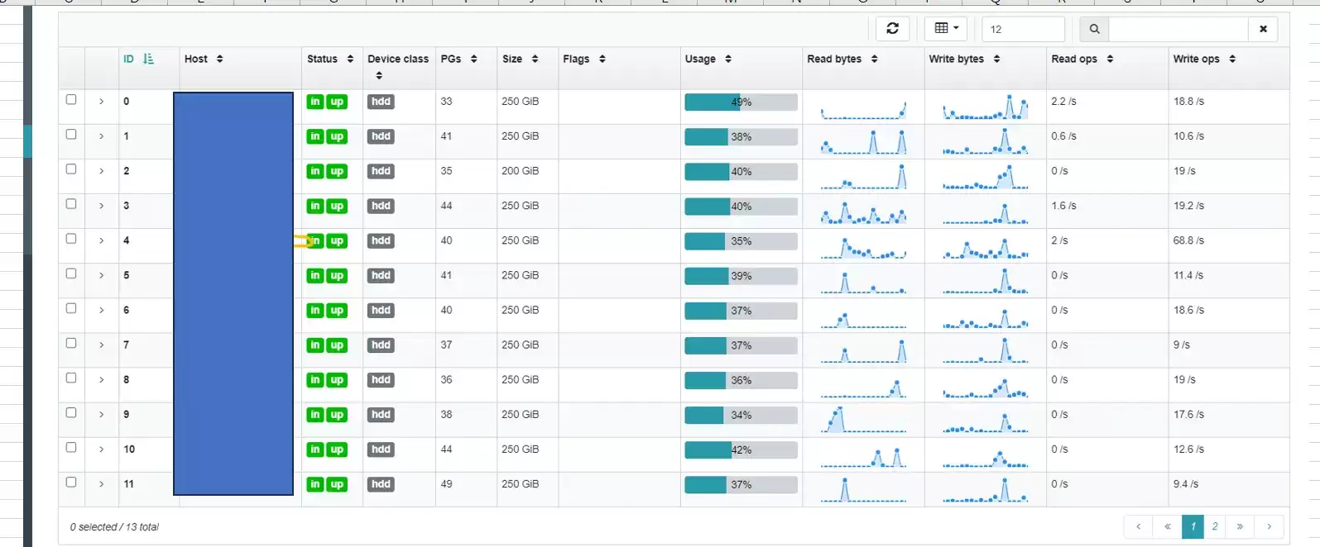This screenshot has width=1320, height=547.
Task: Expand details of OSD row 8
Action: tap(102, 380)
